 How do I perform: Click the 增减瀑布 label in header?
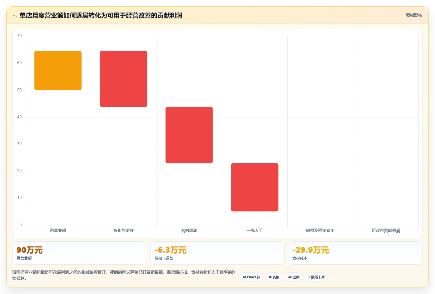pos(414,15)
